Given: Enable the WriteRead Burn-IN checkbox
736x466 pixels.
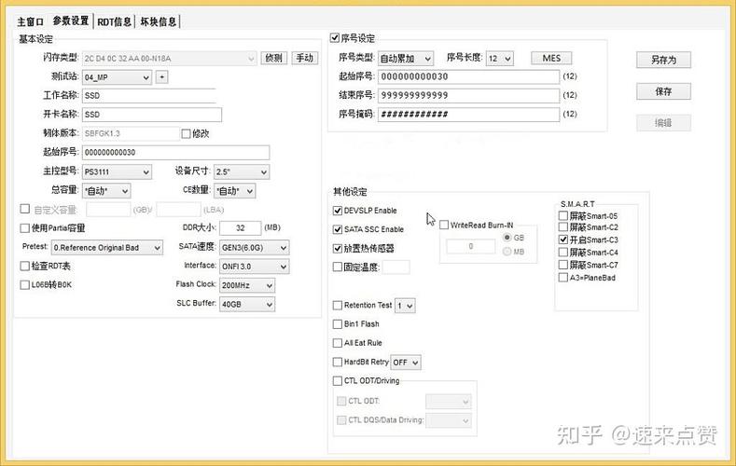Looking at the screenshot, I should (x=444, y=225).
